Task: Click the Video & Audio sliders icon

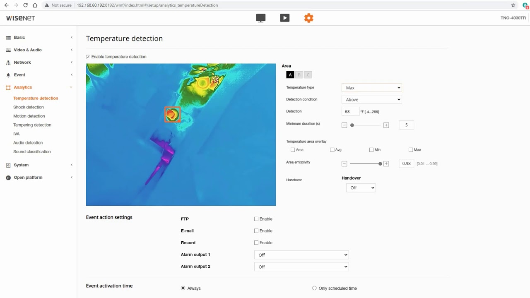Action: (8, 50)
